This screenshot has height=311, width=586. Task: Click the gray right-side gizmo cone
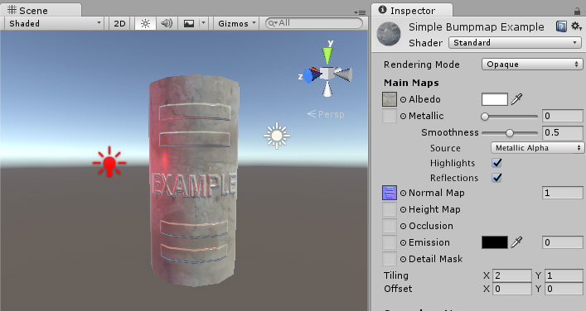344,74
